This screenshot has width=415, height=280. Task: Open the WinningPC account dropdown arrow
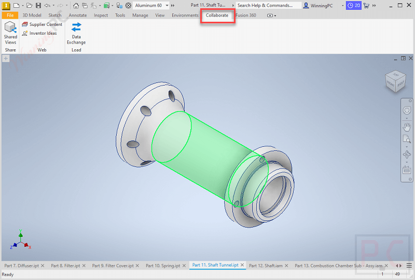tap(343, 6)
